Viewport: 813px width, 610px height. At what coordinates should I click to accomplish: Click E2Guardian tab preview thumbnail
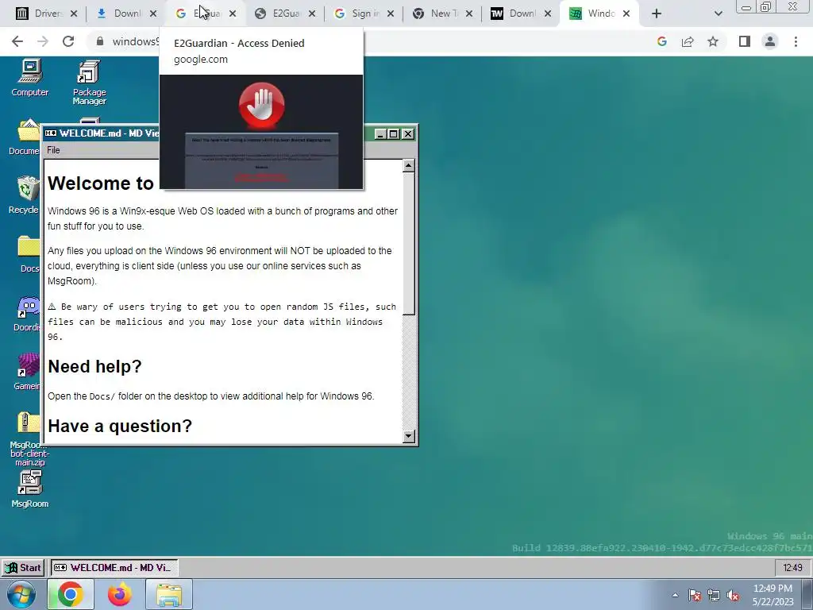(261, 132)
